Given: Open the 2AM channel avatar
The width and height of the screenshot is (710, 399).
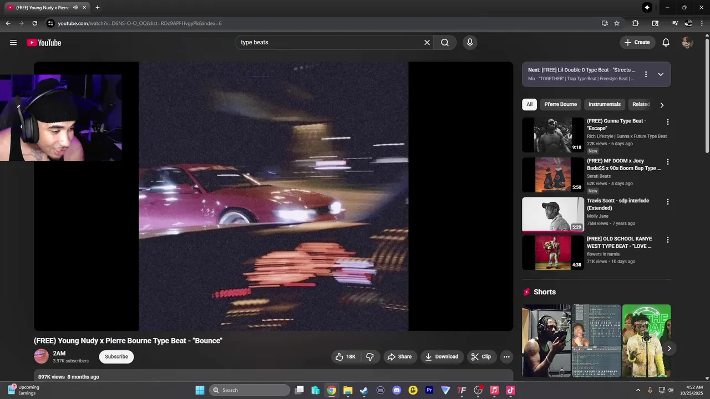Looking at the screenshot, I should pyautogui.click(x=41, y=356).
